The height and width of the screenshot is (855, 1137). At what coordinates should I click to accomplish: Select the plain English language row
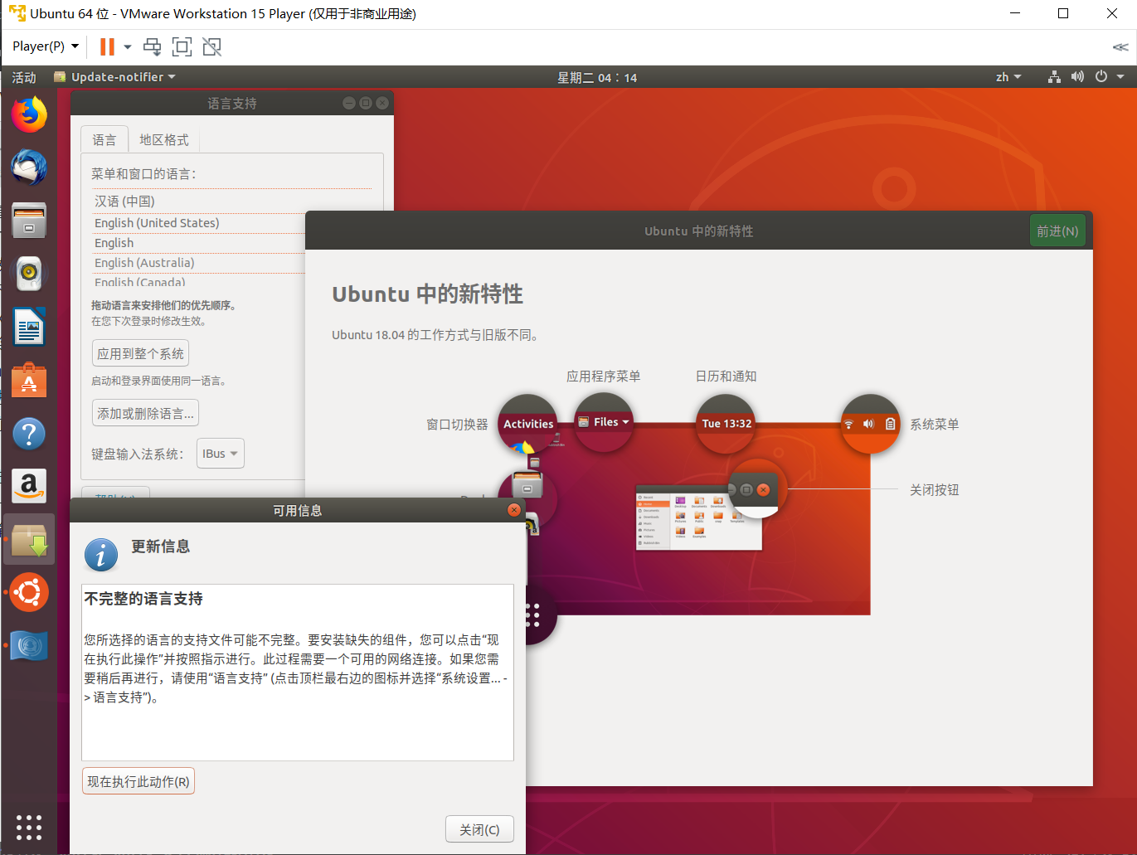[199, 243]
